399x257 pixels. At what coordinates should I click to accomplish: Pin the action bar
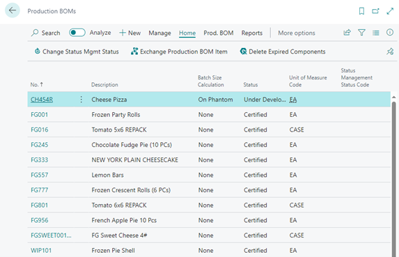[390, 52]
